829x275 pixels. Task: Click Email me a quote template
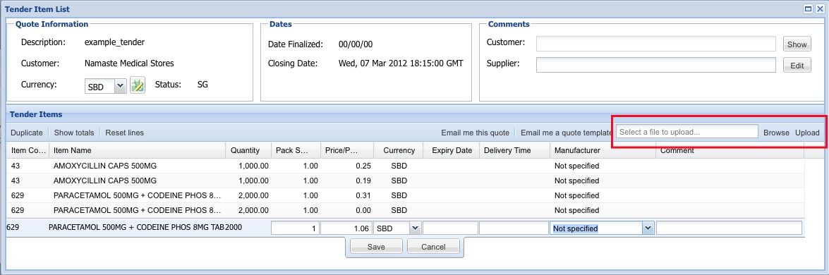[x=567, y=133]
